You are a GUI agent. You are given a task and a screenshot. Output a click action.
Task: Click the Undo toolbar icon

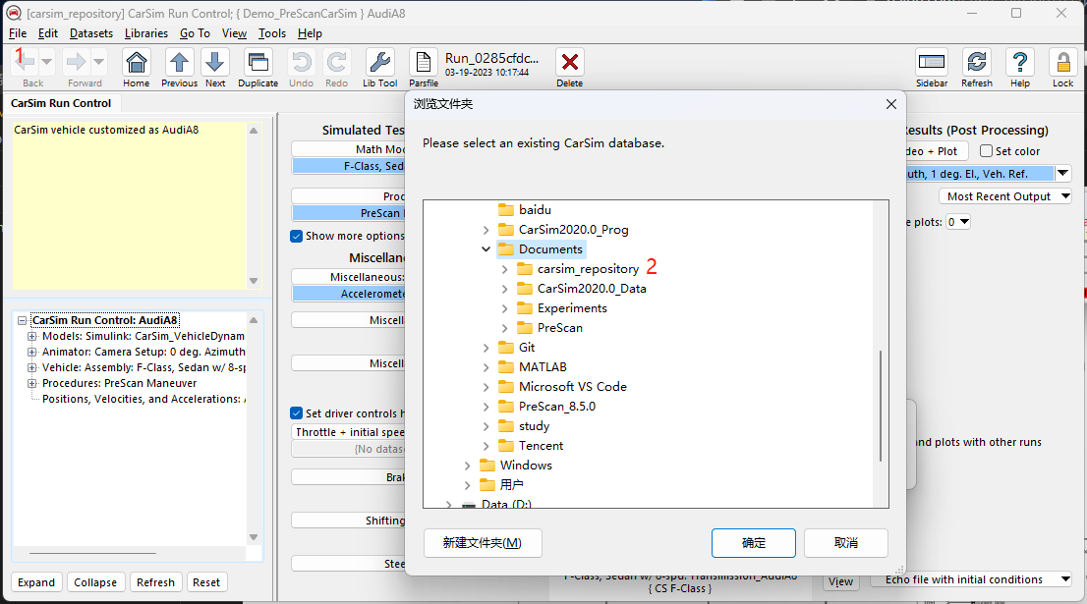301,62
